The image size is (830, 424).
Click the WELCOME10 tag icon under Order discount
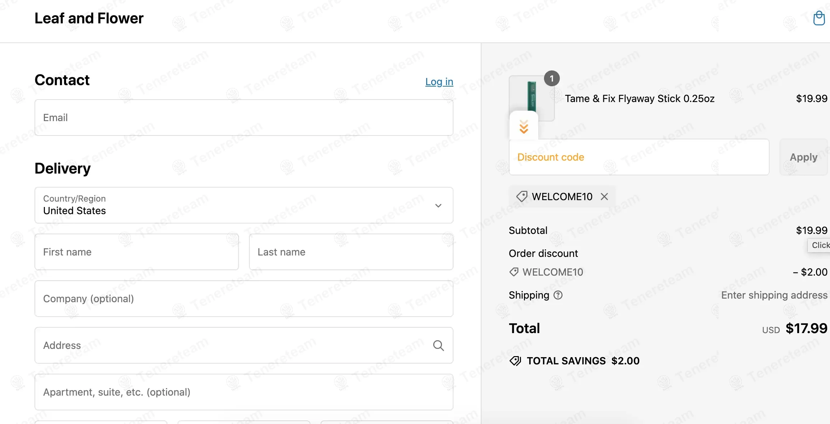514,272
